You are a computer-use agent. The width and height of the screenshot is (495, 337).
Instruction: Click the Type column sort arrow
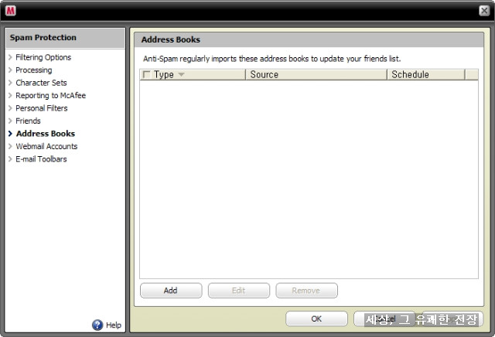181,74
